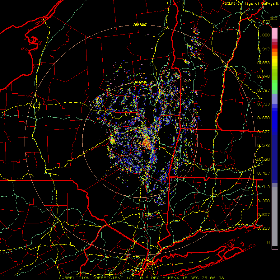The image size is (280, 280).
Task: Pick the gray section of the color bar
Action: tap(275, 216)
